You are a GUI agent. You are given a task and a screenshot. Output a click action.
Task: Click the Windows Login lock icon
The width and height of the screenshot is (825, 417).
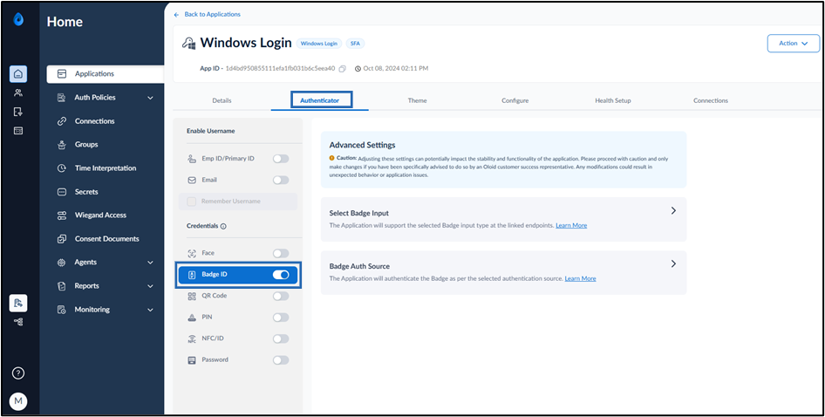pyautogui.click(x=189, y=43)
